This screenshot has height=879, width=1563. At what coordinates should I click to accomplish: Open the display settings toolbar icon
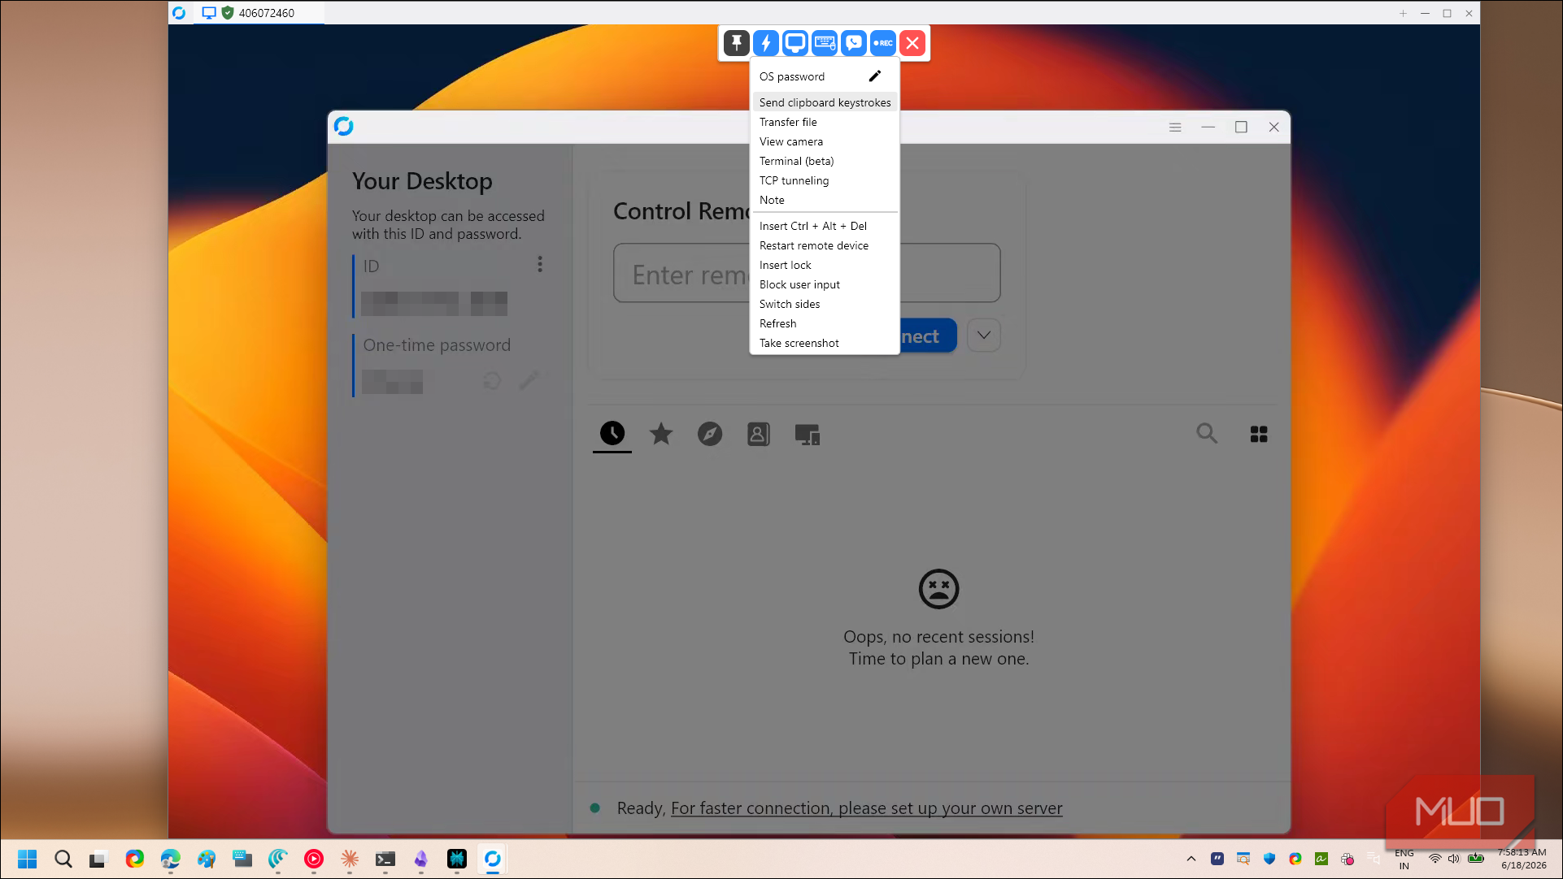click(x=795, y=43)
